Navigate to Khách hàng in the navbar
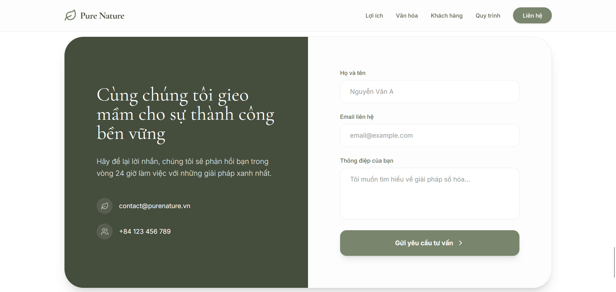 pyautogui.click(x=447, y=16)
